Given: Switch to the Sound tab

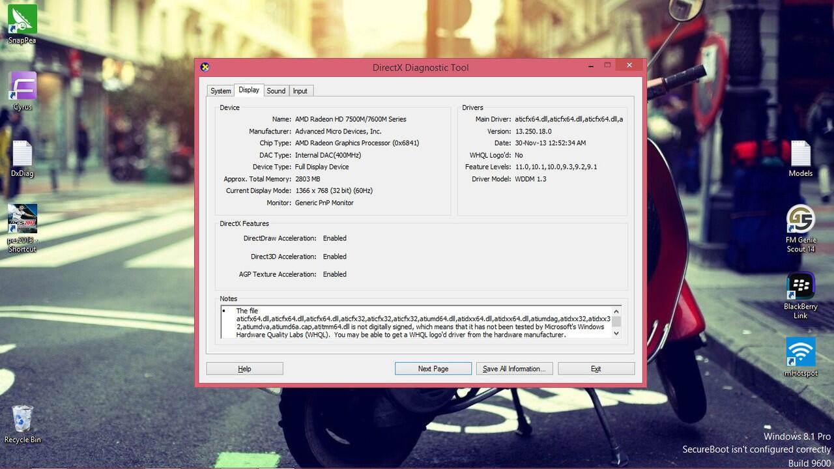Looking at the screenshot, I should point(276,91).
